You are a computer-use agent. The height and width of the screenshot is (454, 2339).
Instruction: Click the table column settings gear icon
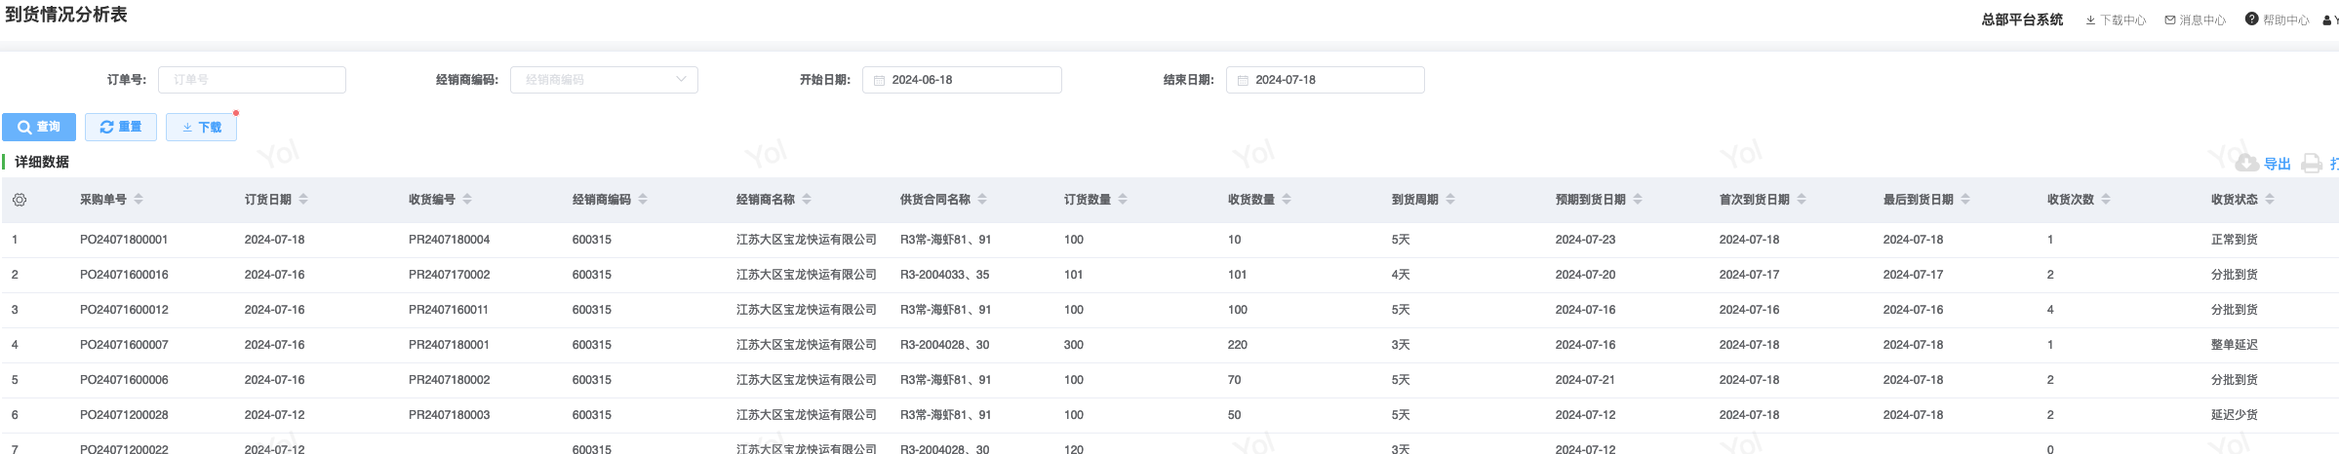pyautogui.click(x=20, y=200)
